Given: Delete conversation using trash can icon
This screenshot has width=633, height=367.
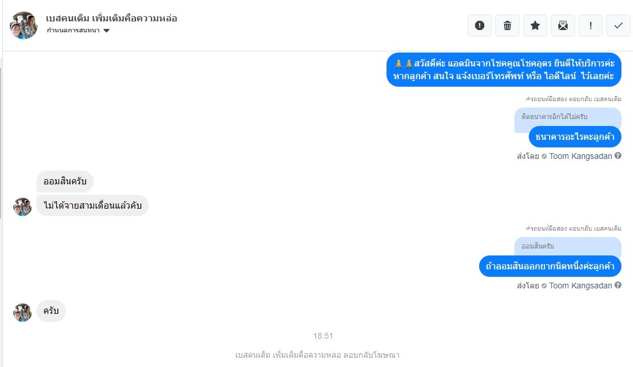Looking at the screenshot, I should (507, 25).
